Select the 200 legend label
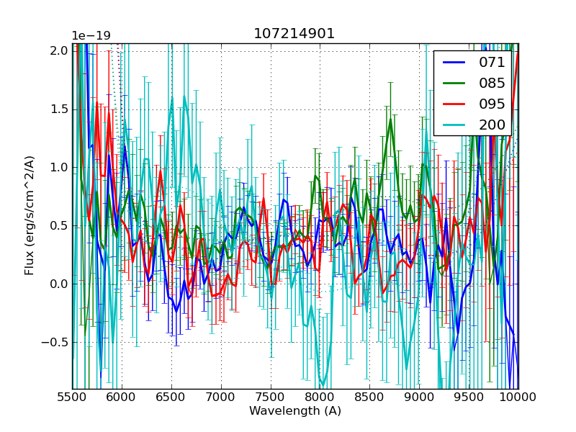Image resolution: width=576 pixels, height=432 pixels. (492, 124)
